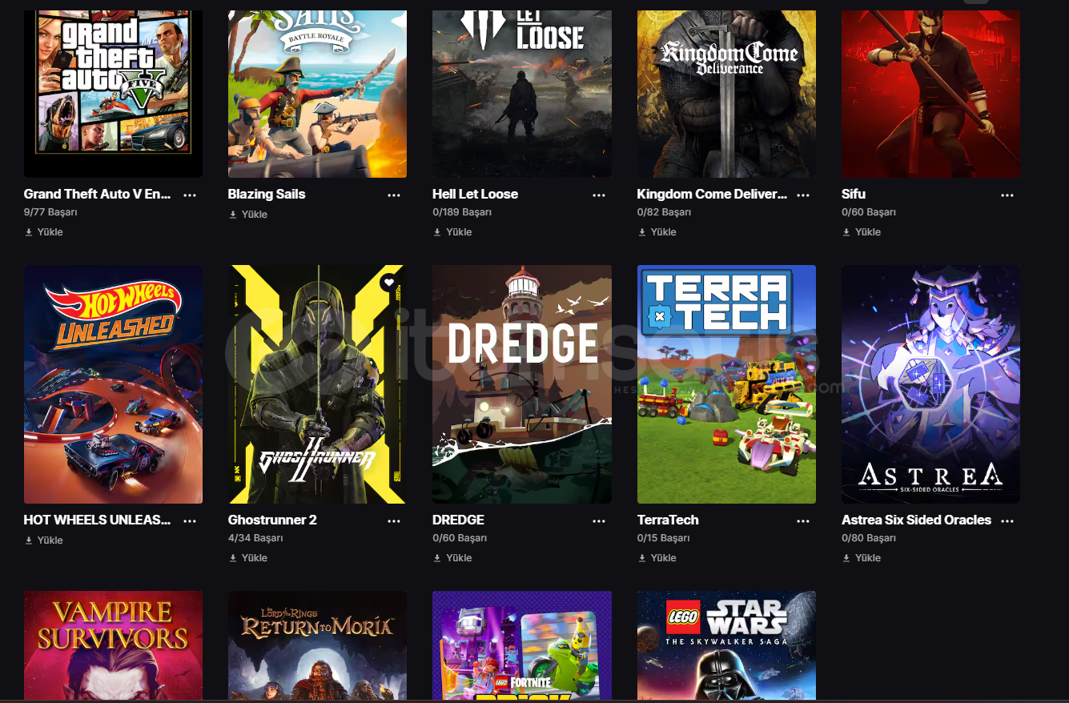Open more options for HOT WHEELS UNLEASHED
Screen dimensions: 1069x703
click(x=190, y=520)
